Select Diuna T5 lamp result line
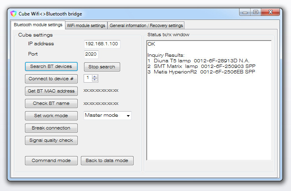 pos(198,61)
